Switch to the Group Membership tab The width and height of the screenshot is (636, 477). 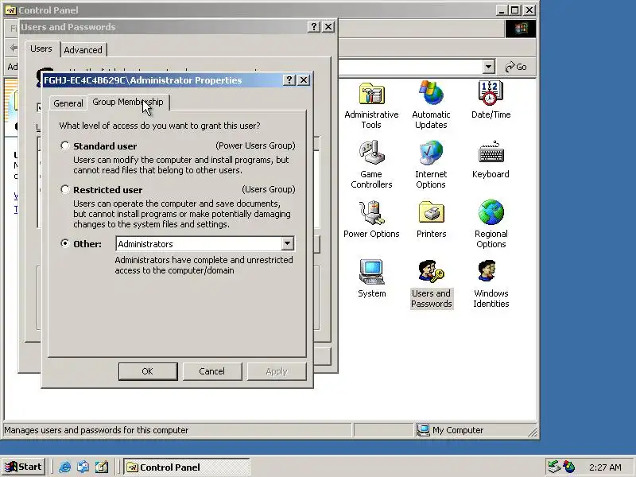pos(128,102)
